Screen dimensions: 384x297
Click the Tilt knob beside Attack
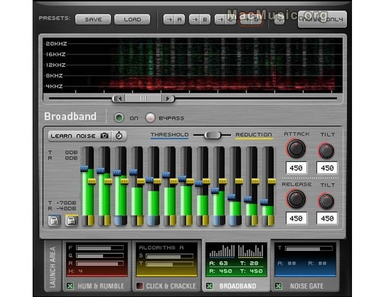point(326,150)
